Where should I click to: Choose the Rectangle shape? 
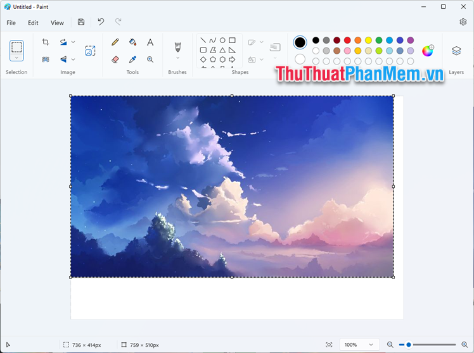click(x=232, y=40)
